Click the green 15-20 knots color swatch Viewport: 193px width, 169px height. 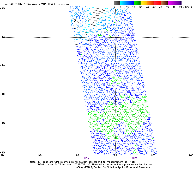point(137,3)
